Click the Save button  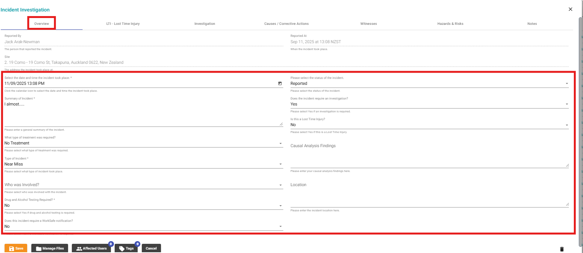(16, 248)
